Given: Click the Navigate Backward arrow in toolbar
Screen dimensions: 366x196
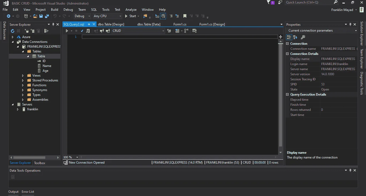Looking at the screenshot, I should pos(9,16).
